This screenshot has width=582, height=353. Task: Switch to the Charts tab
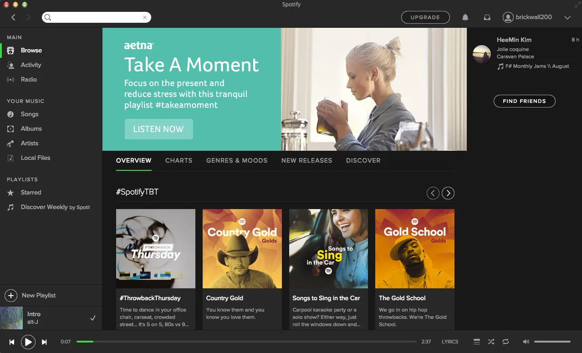[179, 160]
